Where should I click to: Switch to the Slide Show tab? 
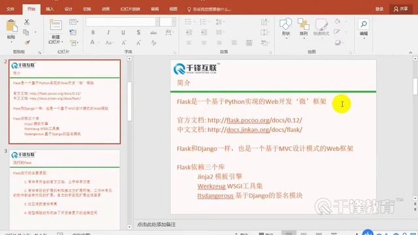[130, 9]
